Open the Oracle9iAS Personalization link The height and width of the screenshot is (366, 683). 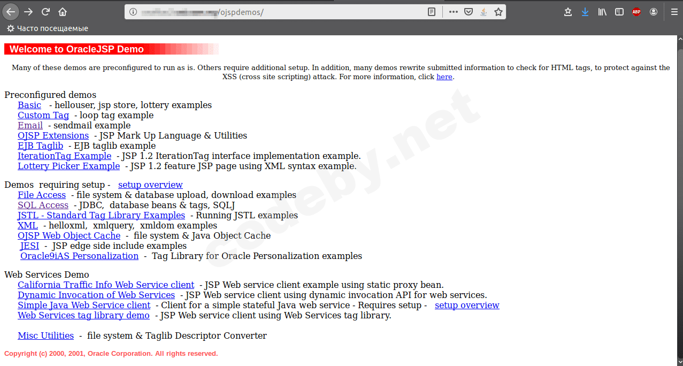pos(79,256)
